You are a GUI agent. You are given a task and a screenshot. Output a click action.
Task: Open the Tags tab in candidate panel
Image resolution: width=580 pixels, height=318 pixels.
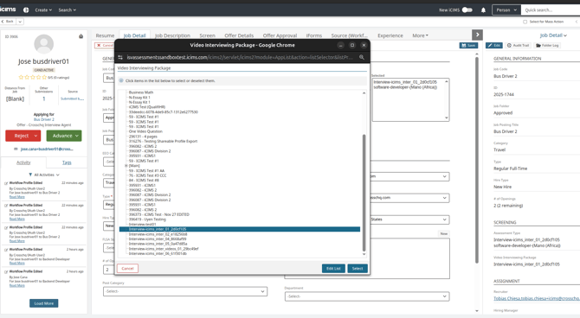[x=67, y=162]
